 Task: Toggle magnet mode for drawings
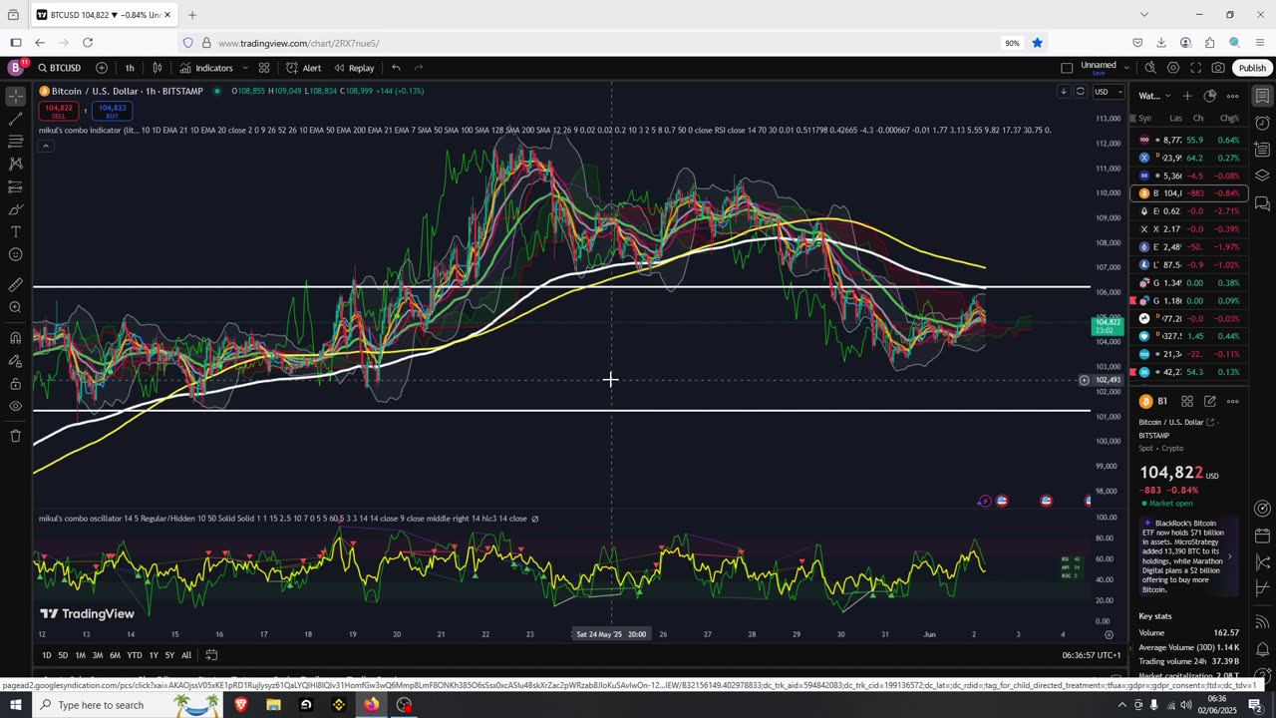(x=16, y=337)
